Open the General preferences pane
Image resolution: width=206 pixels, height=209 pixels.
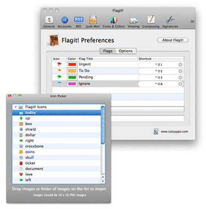(49, 22)
